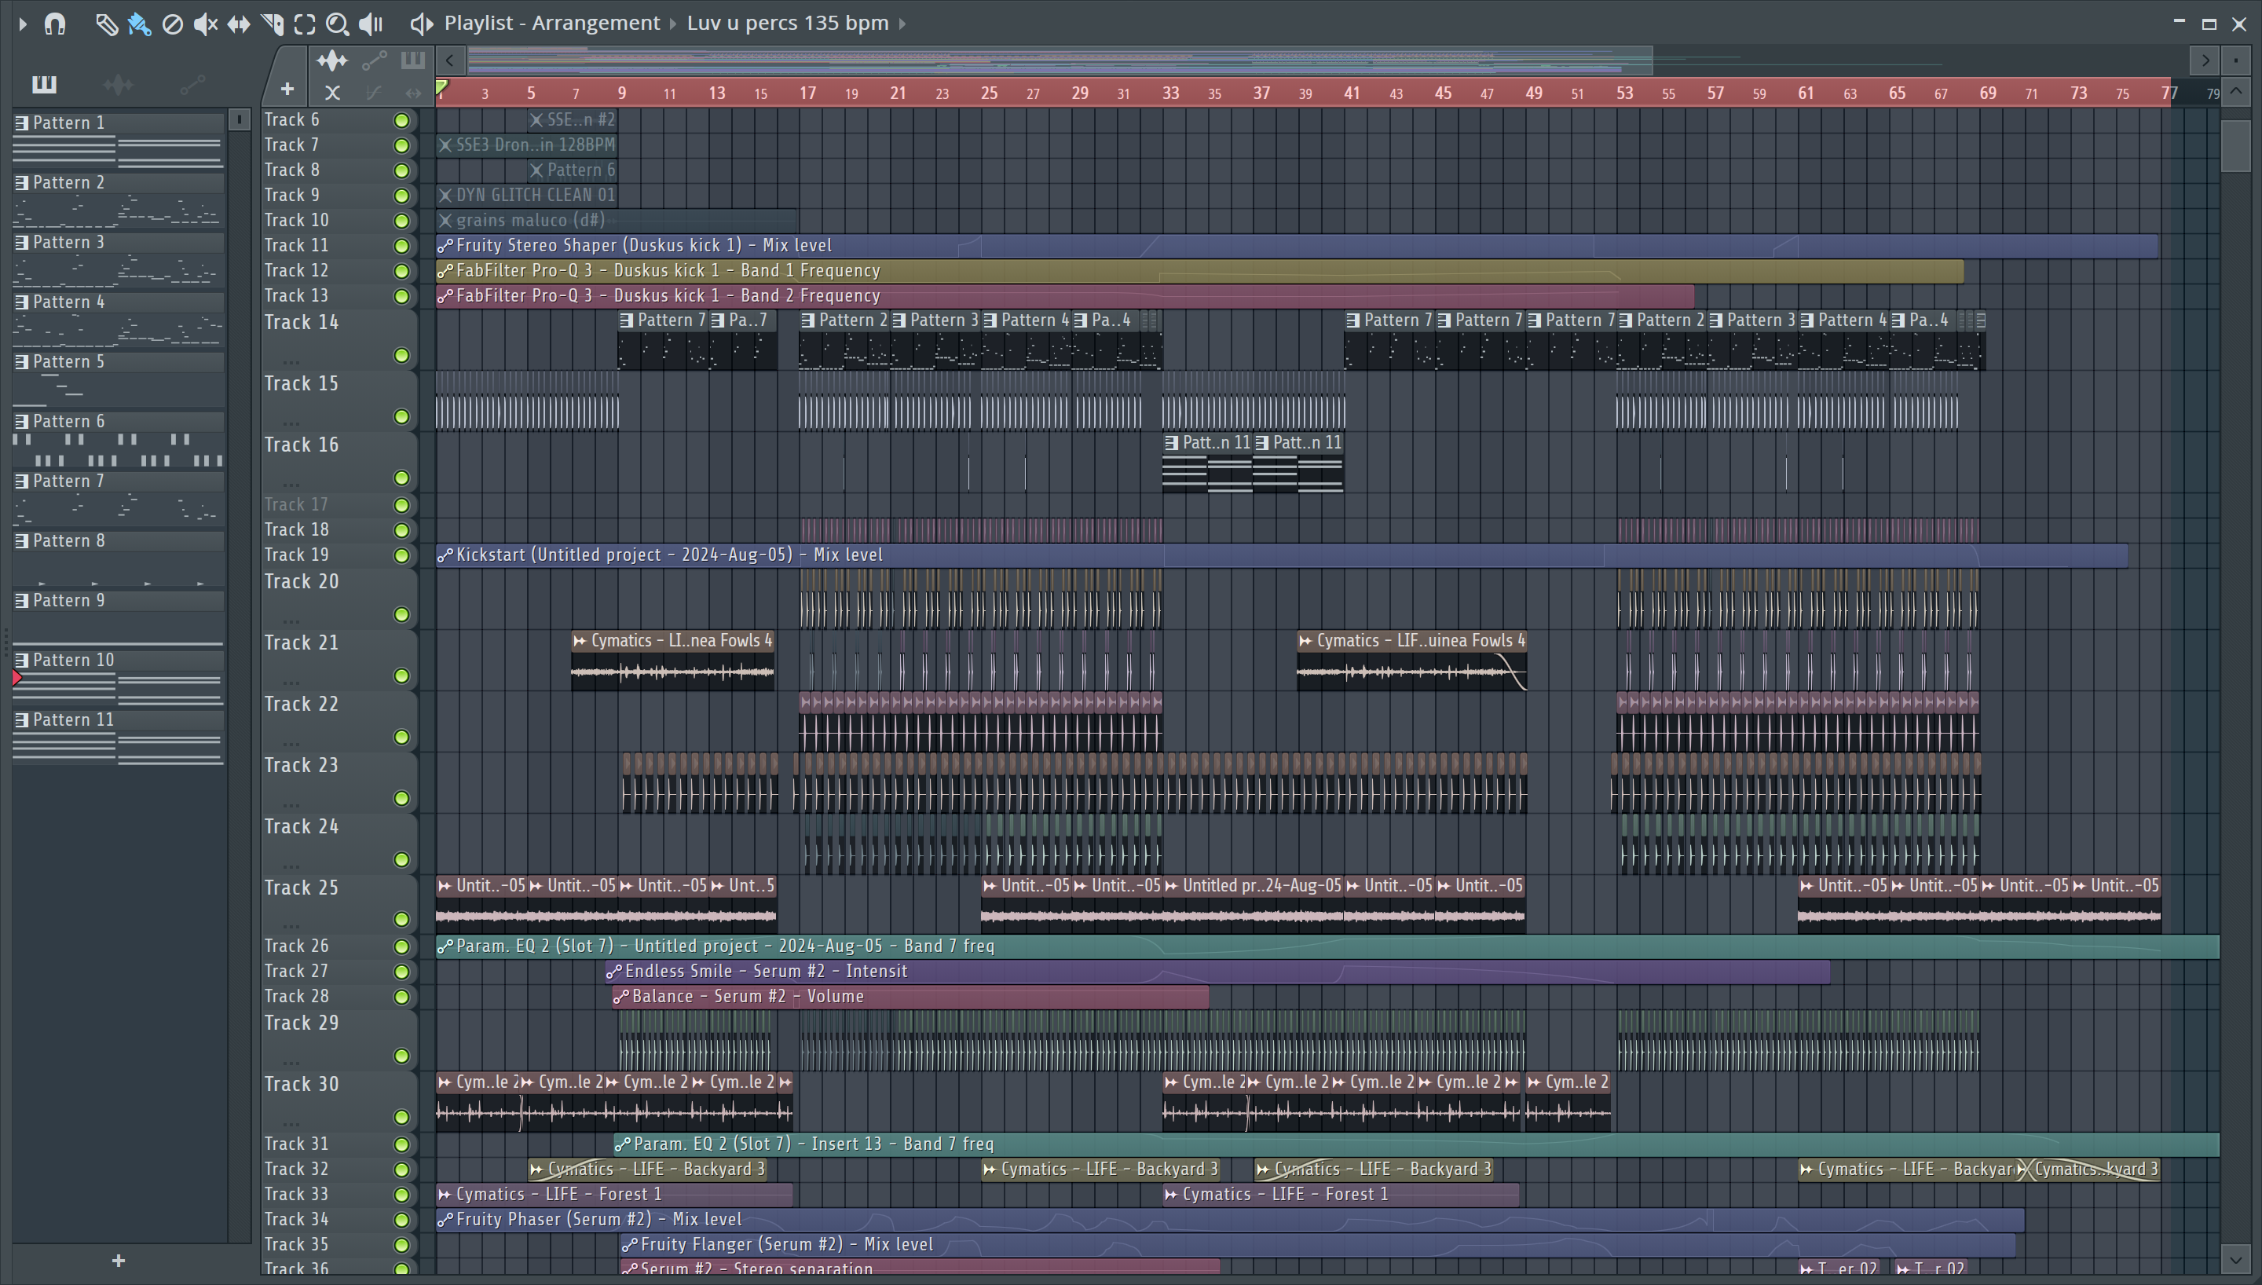Select the Draw pencil tool
The width and height of the screenshot is (2262, 1285).
[106, 24]
